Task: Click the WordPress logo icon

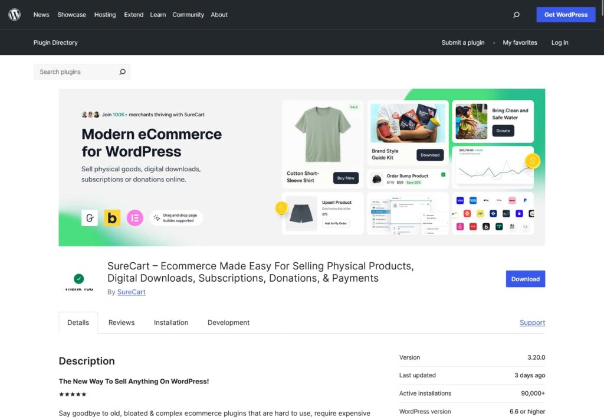Action: [x=15, y=15]
